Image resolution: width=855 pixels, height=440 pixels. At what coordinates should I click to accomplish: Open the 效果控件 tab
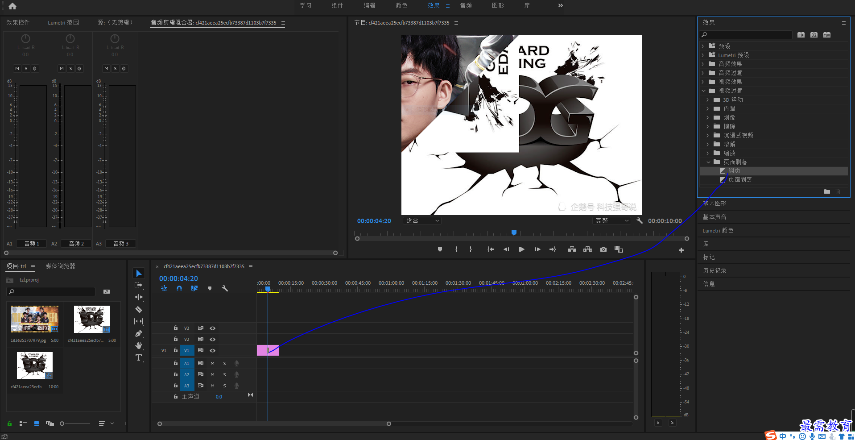coord(18,22)
